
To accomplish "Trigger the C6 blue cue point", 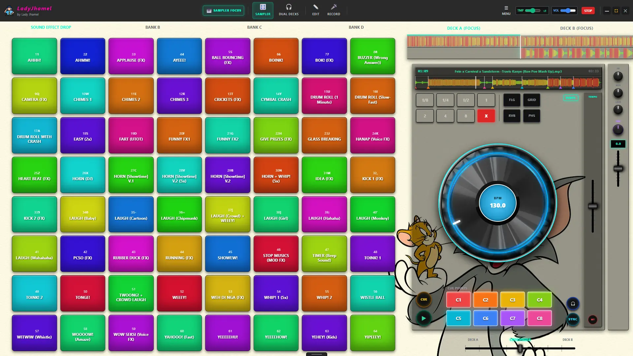I will tap(486, 318).
